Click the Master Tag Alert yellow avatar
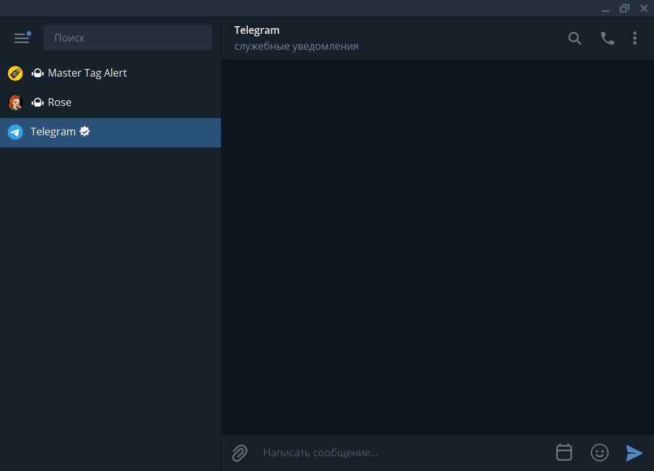The width and height of the screenshot is (654, 471). (15, 73)
